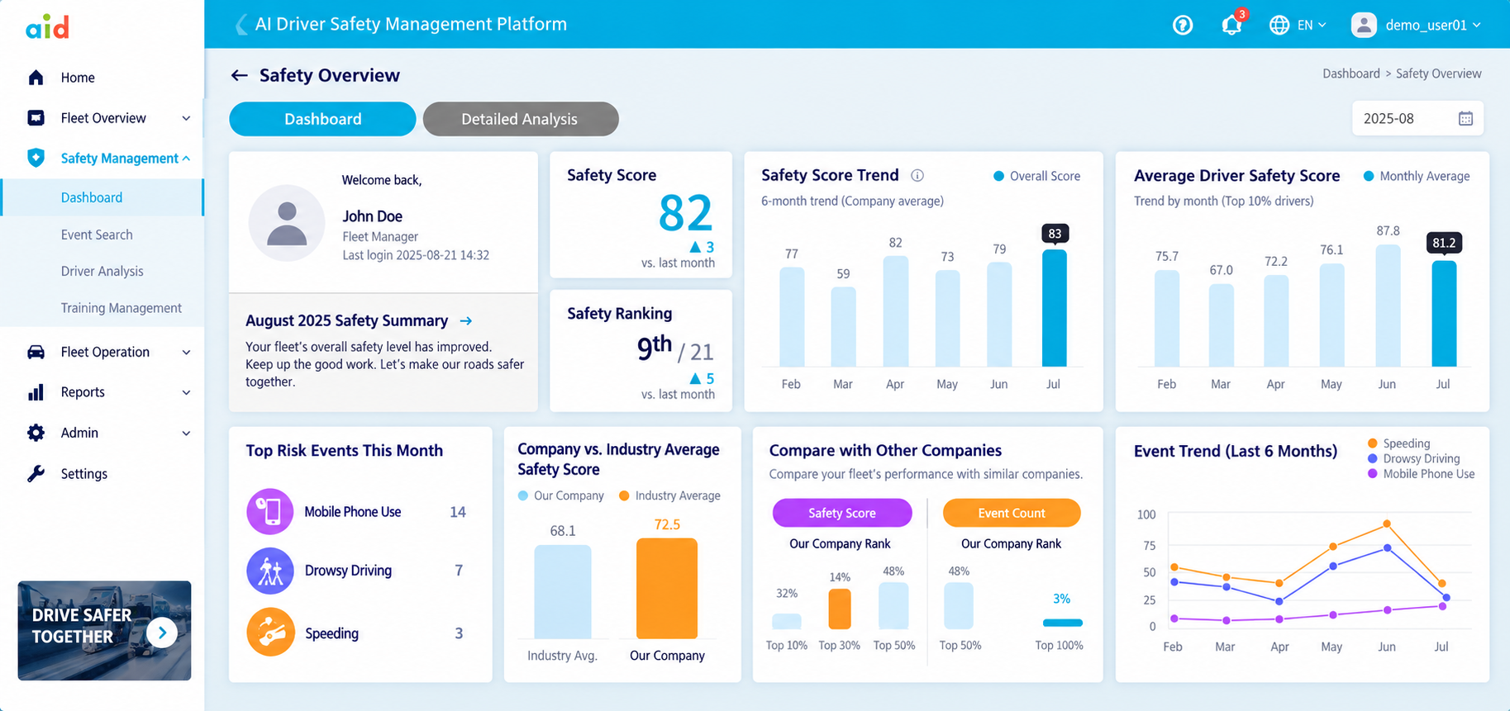Click the Admin gear icon
1510x711 pixels.
click(36, 433)
